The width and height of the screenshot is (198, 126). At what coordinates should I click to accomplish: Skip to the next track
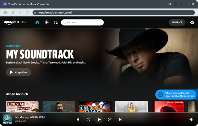(x=120, y=119)
